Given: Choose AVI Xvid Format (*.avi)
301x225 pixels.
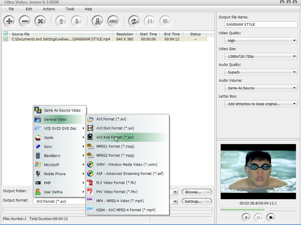Looking at the screenshot, I should 127,137.
